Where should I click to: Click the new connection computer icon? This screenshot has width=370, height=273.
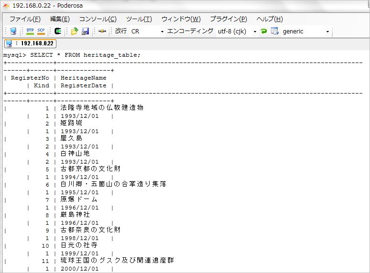[x=13, y=31]
